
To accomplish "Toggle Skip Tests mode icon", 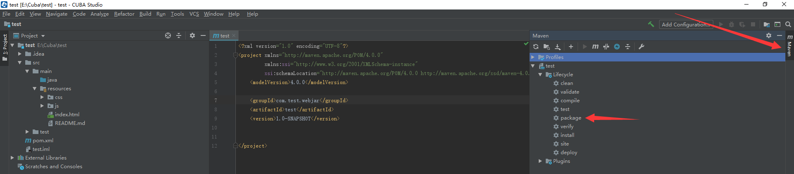I will [606, 47].
